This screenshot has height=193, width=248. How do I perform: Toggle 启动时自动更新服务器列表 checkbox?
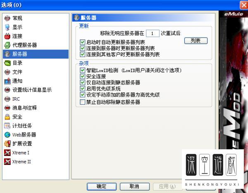tap(82, 42)
